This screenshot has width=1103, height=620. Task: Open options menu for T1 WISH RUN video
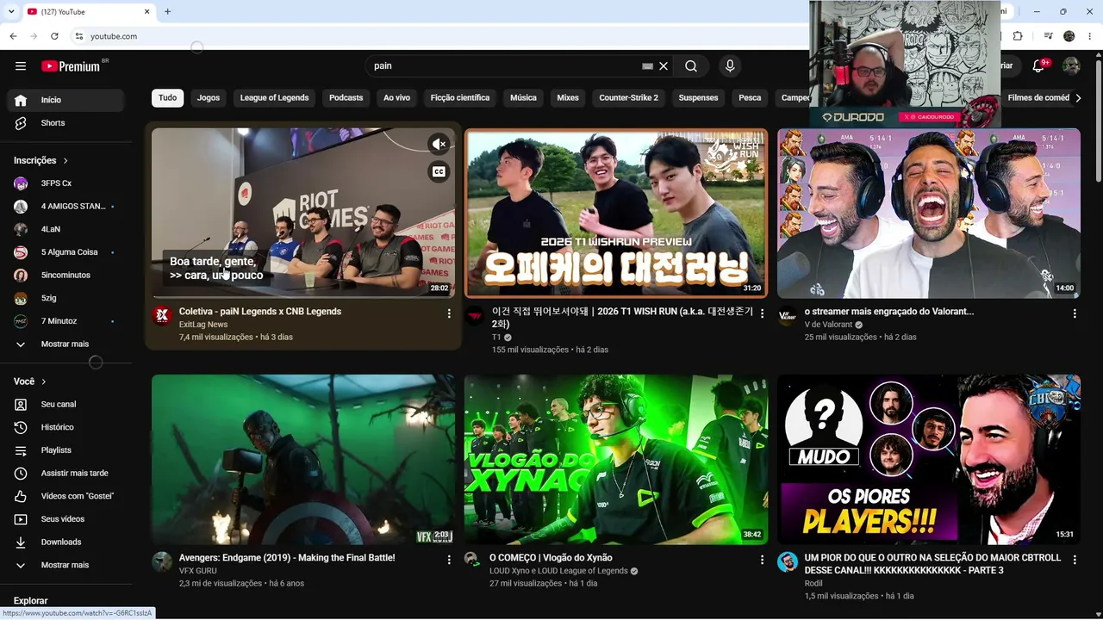[762, 313]
